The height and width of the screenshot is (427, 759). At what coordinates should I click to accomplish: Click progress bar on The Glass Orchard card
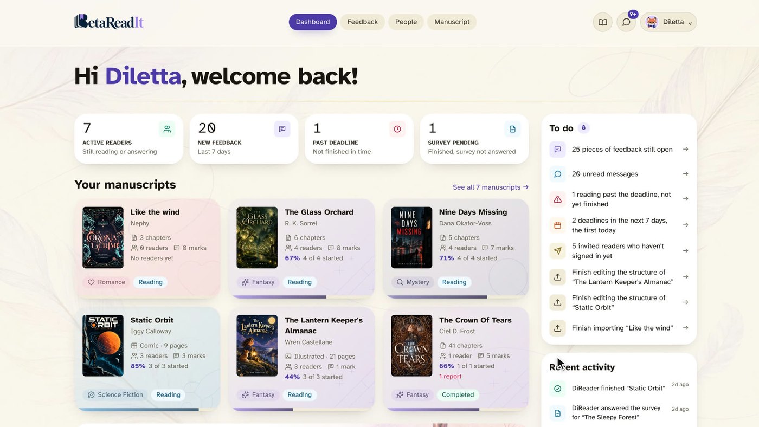301,297
